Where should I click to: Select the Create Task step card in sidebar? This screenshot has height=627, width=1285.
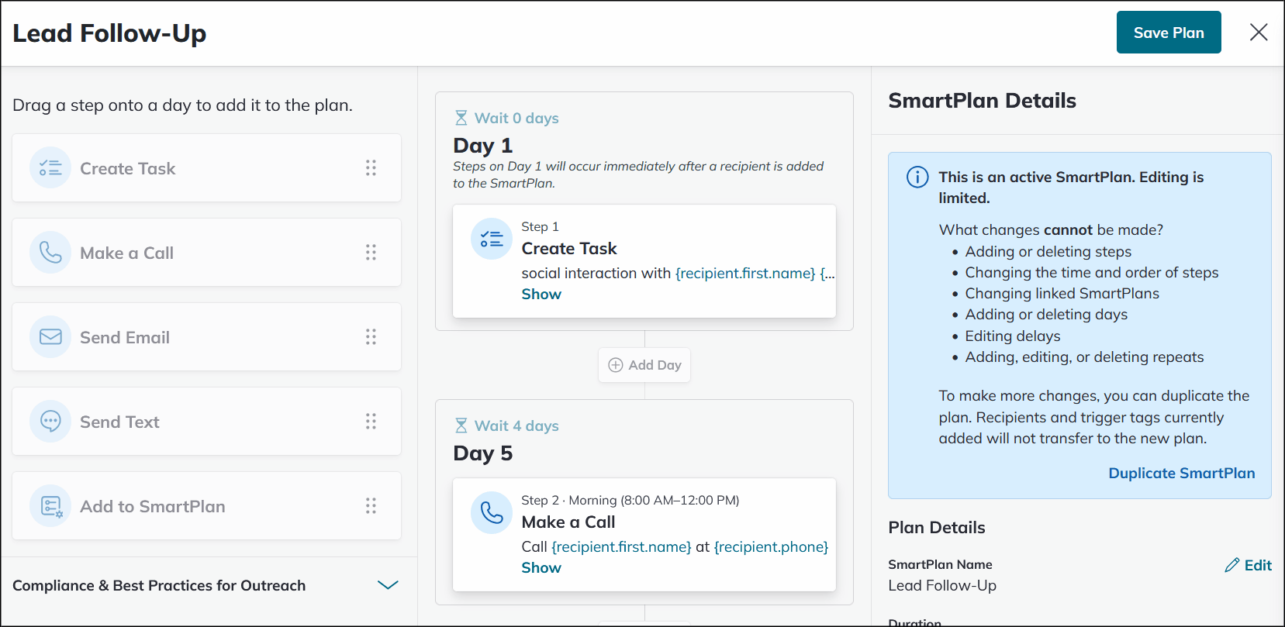[x=206, y=168]
